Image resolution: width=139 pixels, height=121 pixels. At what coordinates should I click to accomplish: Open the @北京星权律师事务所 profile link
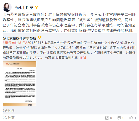tap(19, 38)
